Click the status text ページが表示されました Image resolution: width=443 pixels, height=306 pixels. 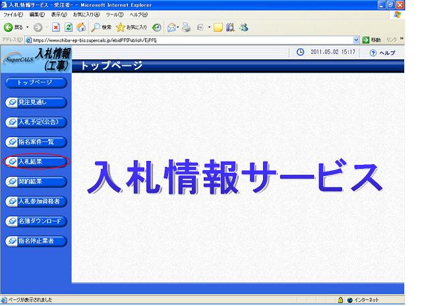[x=30, y=300]
